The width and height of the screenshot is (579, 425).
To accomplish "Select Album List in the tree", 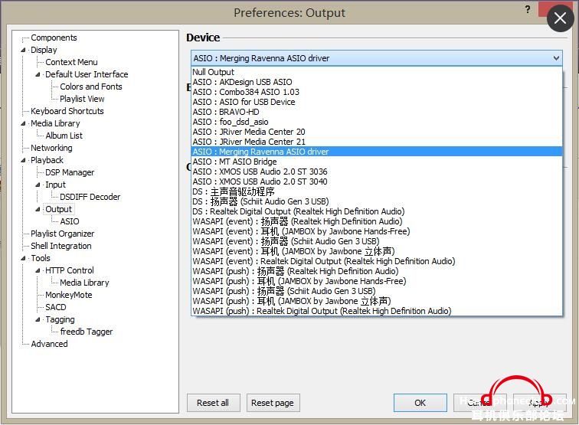I will click(x=64, y=136).
